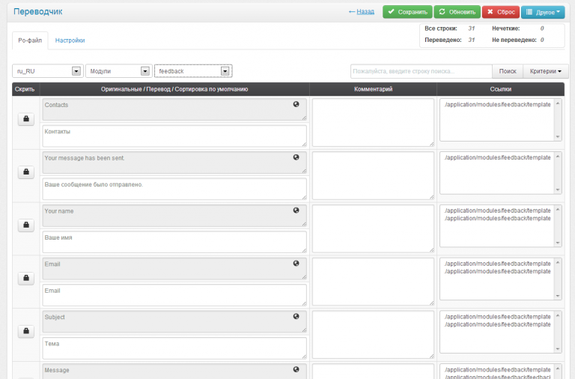Click the globe icon in the Message row
This screenshot has height=379, width=575.
296,369
